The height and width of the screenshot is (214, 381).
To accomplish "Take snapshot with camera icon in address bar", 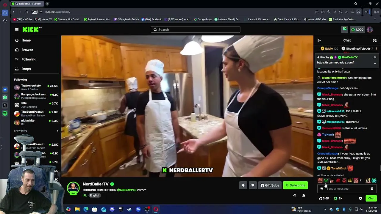I will [323, 12].
